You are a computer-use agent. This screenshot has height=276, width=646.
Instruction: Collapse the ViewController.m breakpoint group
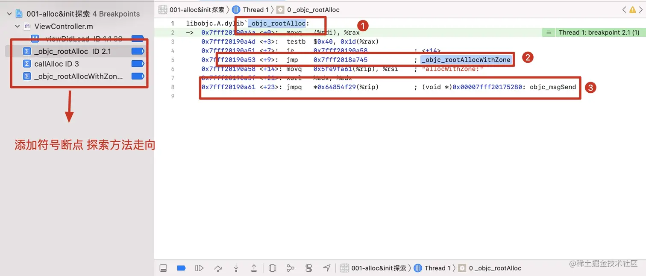[18, 26]
